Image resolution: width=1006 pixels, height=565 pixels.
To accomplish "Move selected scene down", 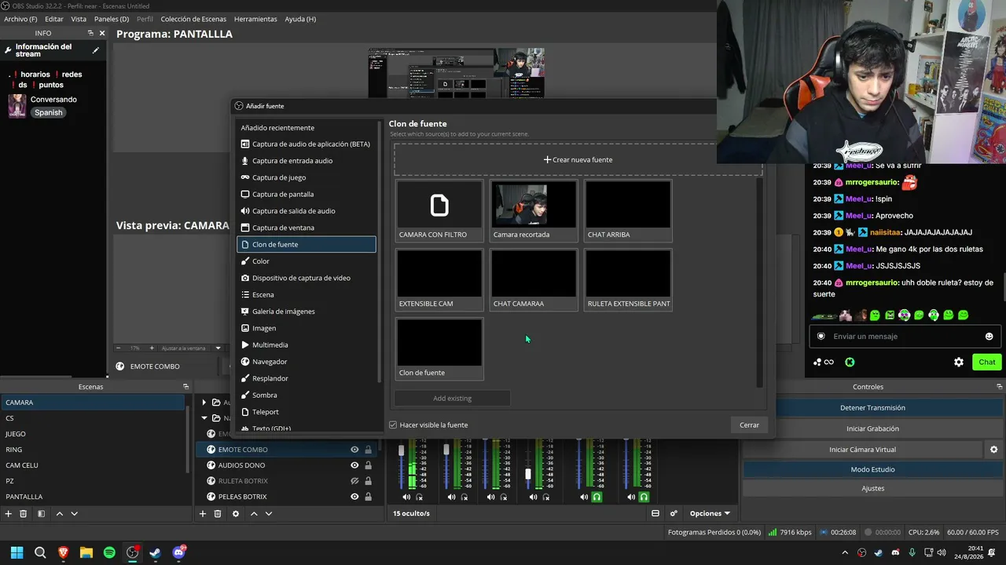I will tap(75, 514).
